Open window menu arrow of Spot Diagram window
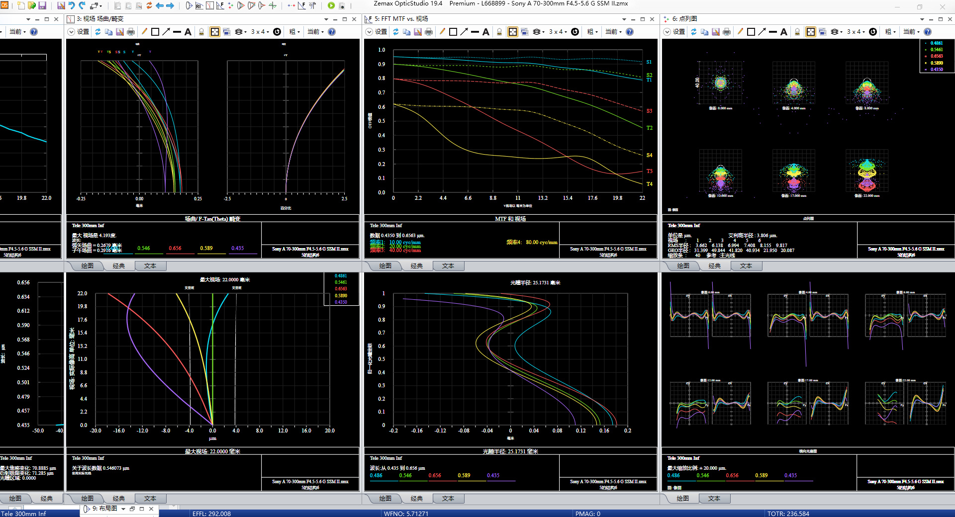 point(922,19)
